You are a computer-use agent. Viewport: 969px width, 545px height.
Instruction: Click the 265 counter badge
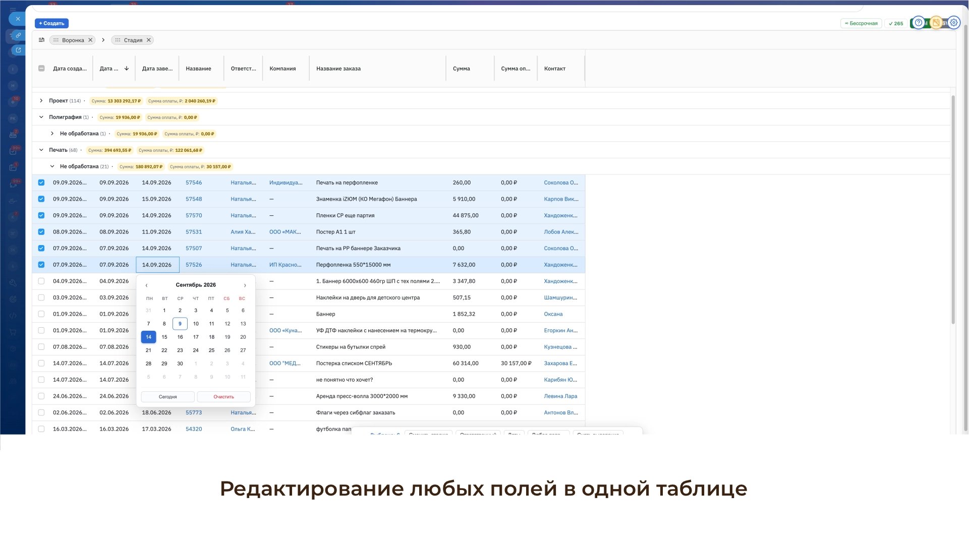896,23
